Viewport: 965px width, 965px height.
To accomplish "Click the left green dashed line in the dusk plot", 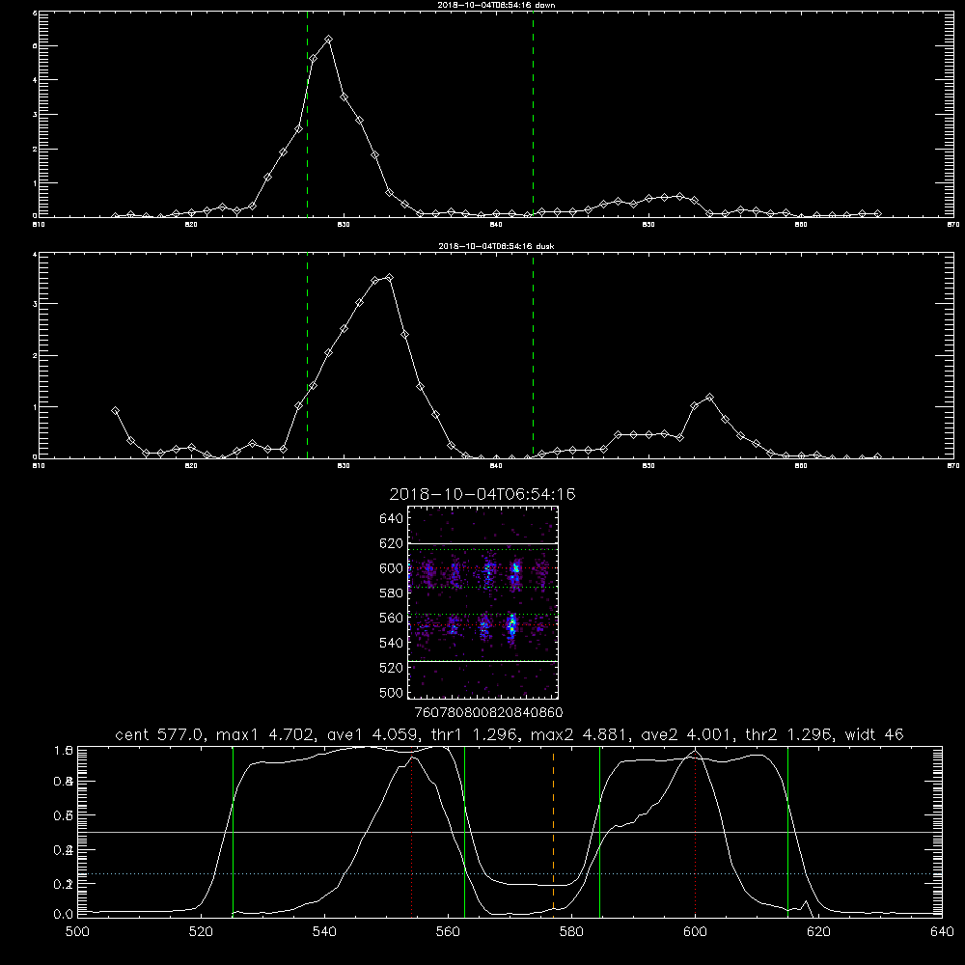I will [307, 356].
